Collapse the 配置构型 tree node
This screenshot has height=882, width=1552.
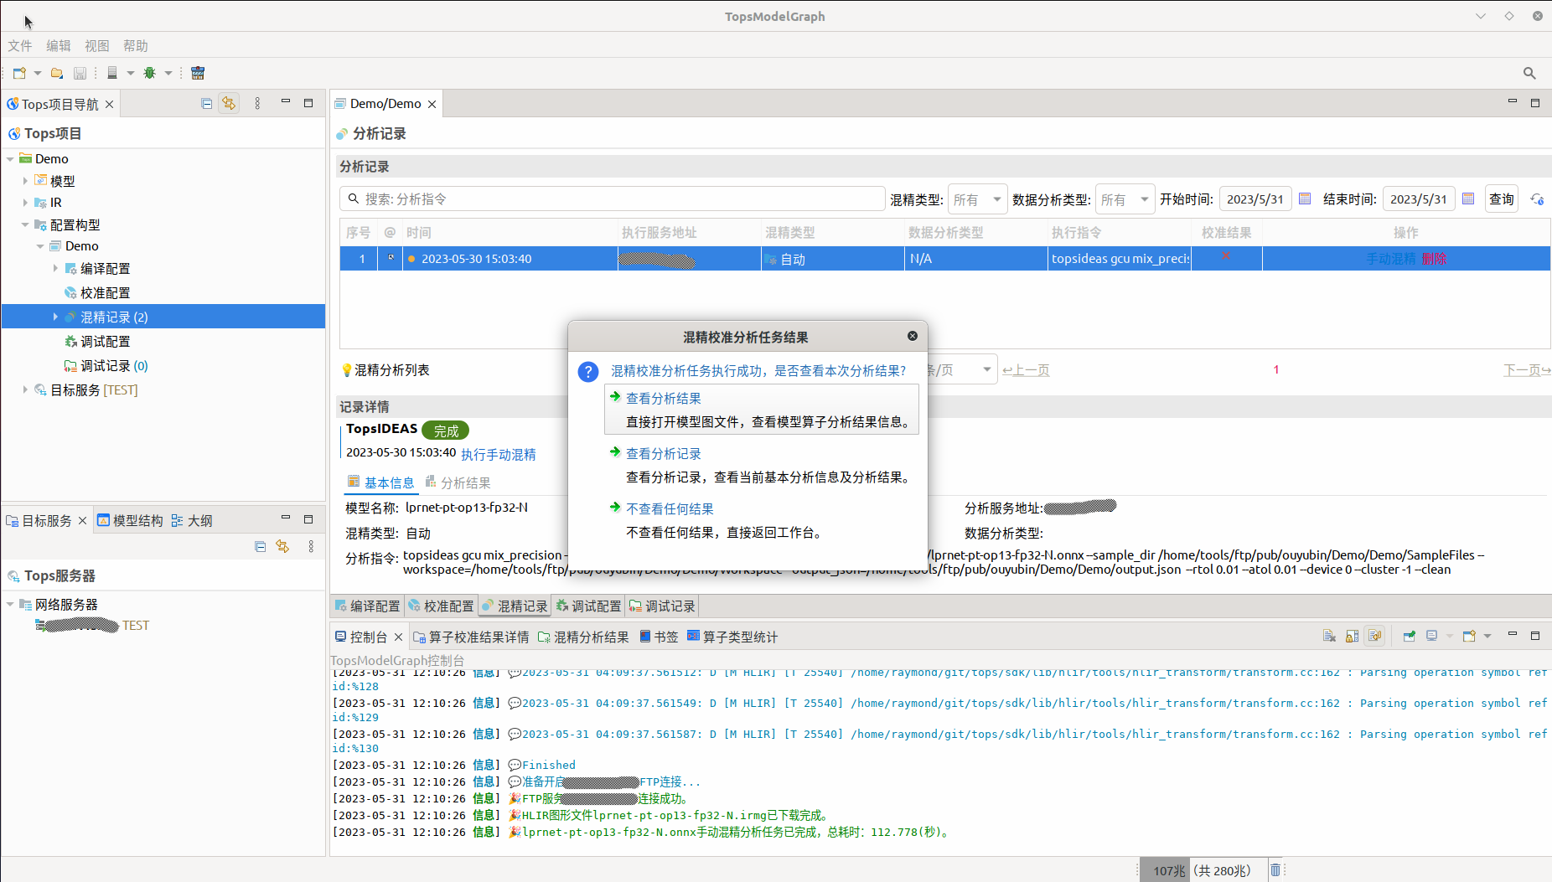coord(25,224)
